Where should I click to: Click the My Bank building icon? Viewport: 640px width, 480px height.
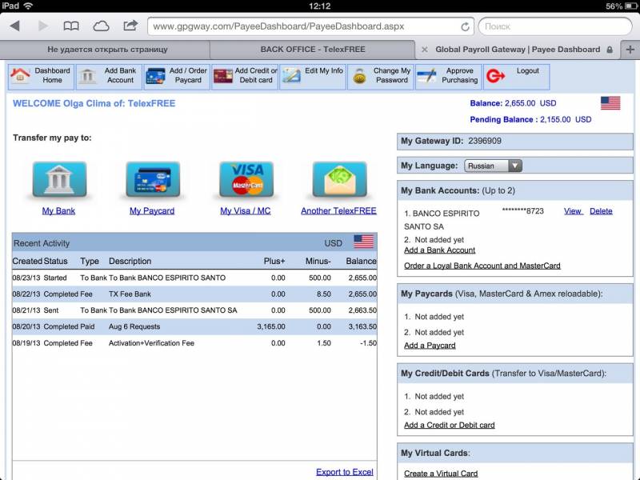[x=59, y=179]
